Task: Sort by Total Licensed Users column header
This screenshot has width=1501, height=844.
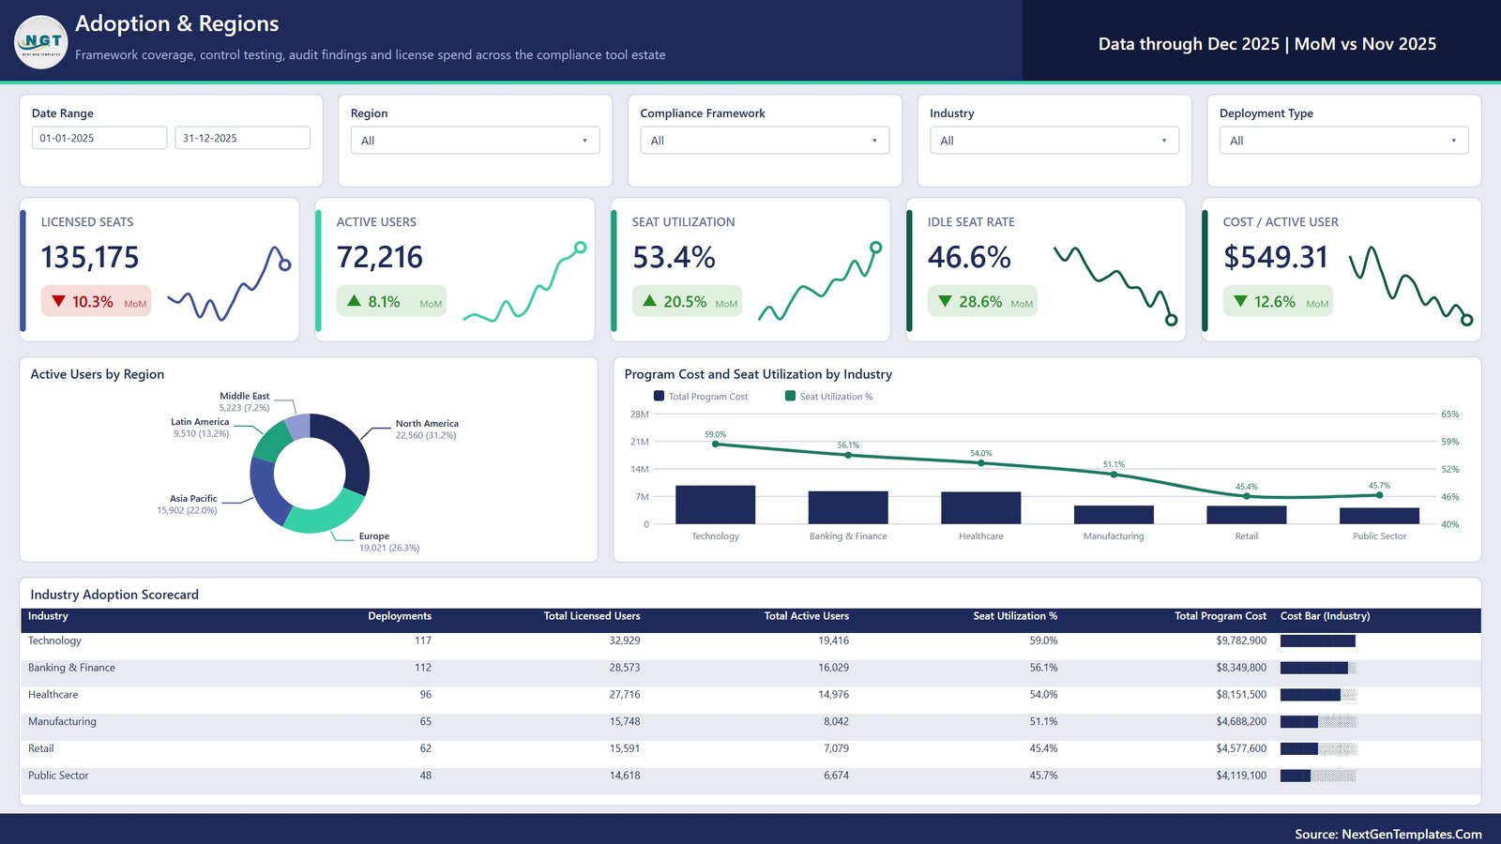Action: pyautogui.click(x=592, y=616)
